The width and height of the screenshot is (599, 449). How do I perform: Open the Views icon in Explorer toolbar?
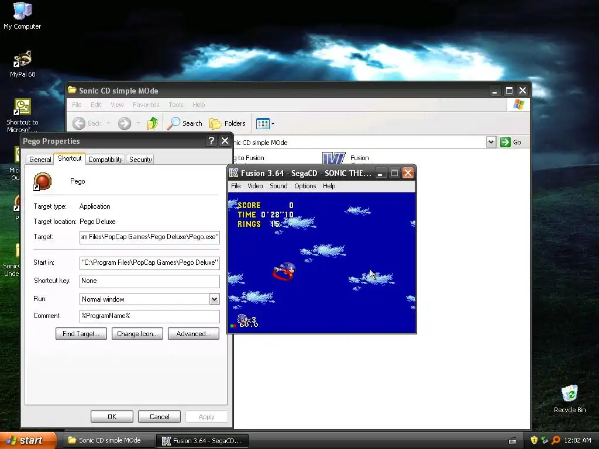point(263,123)
